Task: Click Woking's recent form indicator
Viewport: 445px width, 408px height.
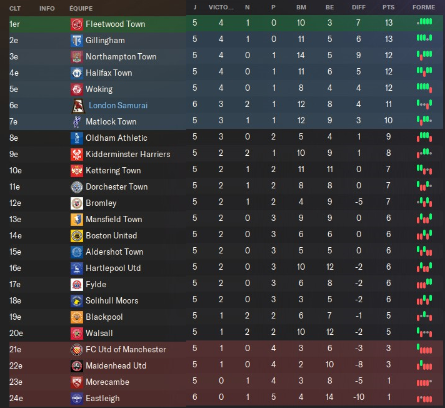Action: point(424,89)
